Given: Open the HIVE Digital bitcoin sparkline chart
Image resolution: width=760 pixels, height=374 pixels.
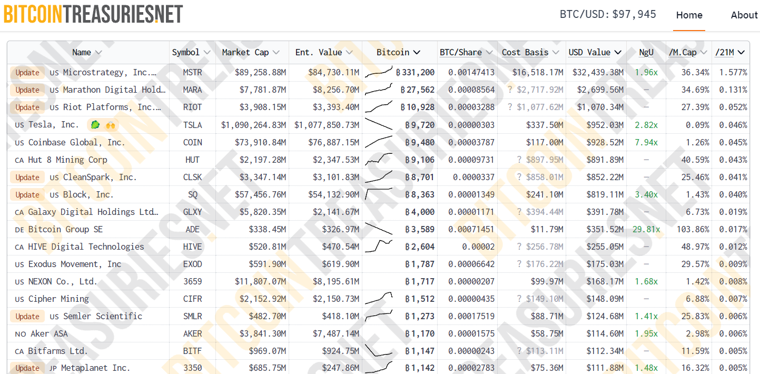Looking at the screenshot, I should click(x=378, y=247).
